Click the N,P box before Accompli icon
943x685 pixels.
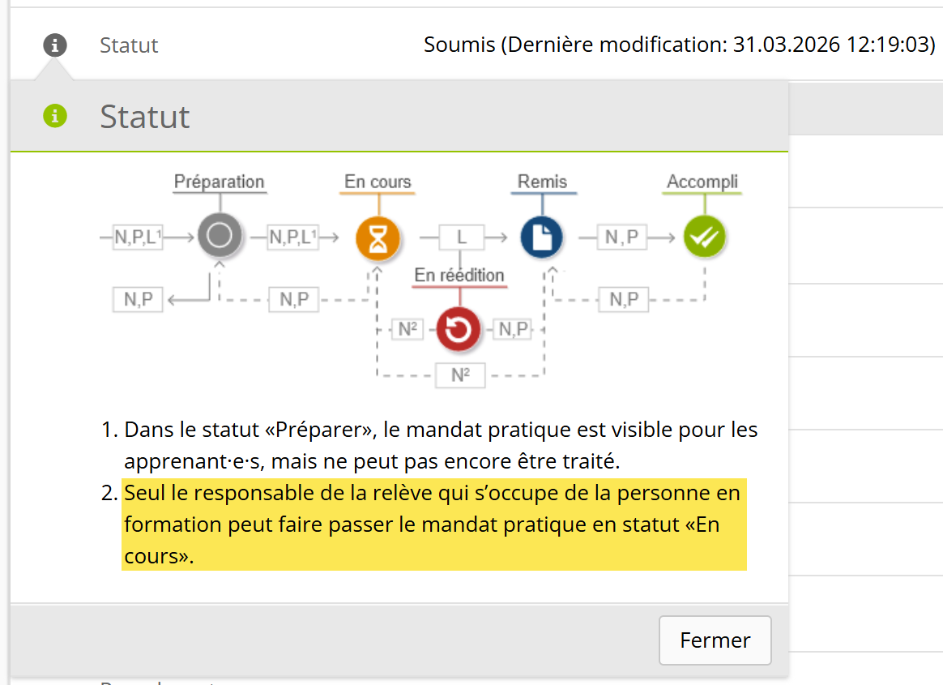pos(621,238)
